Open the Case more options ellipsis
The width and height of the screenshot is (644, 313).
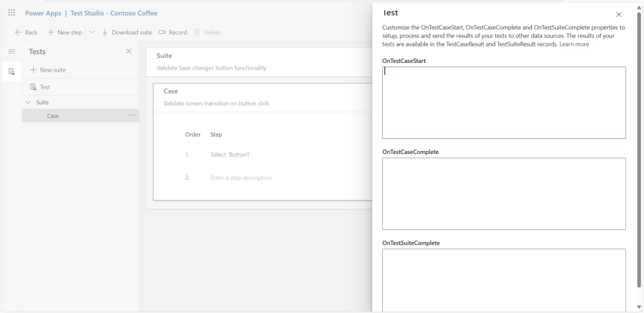132,116
